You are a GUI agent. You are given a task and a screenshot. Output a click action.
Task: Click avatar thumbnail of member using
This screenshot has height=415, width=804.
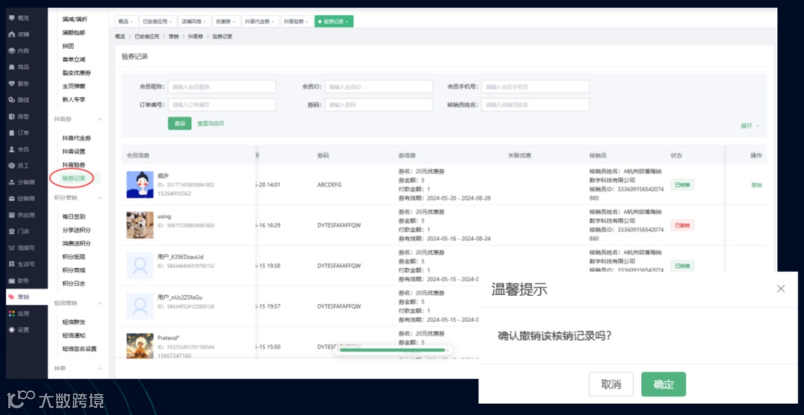click(x=140, y=225)
